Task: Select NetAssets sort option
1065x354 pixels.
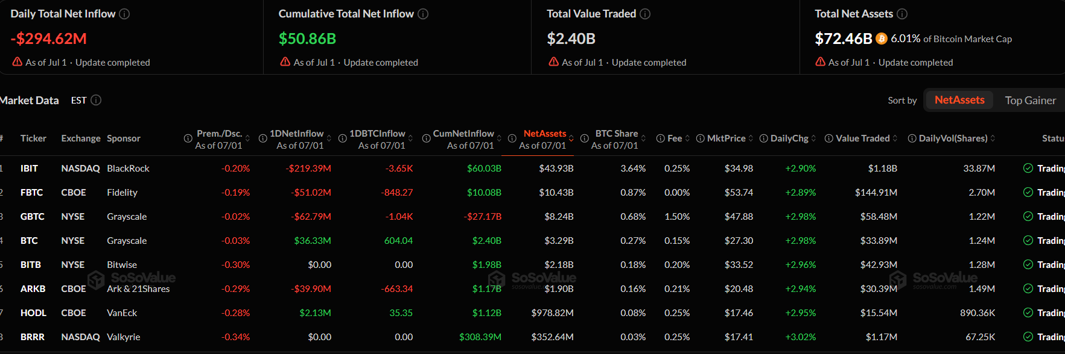Action: click(x=959, y=100)
